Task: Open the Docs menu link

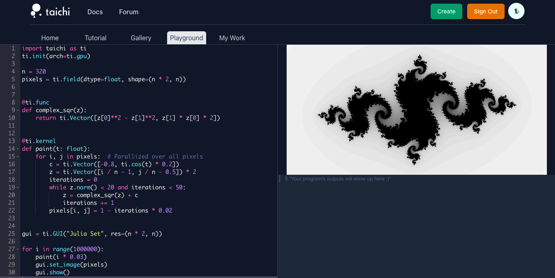Action: [x=95, y=12]
